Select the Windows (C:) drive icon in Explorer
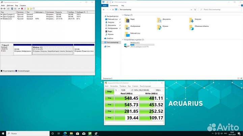This screenshot has width=243, height=136. (127, 45)
